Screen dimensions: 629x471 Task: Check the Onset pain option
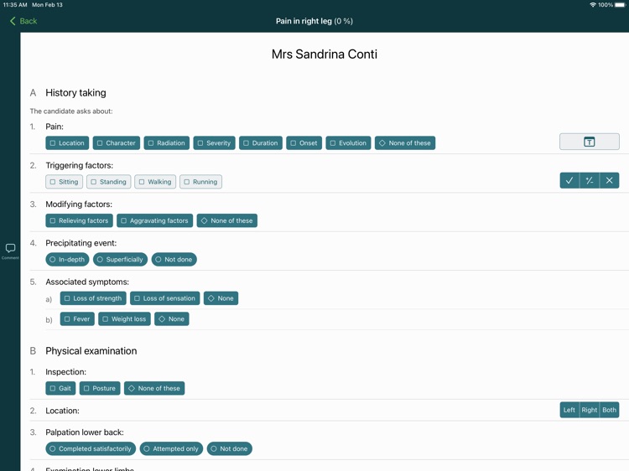click(x=304, y=143)
